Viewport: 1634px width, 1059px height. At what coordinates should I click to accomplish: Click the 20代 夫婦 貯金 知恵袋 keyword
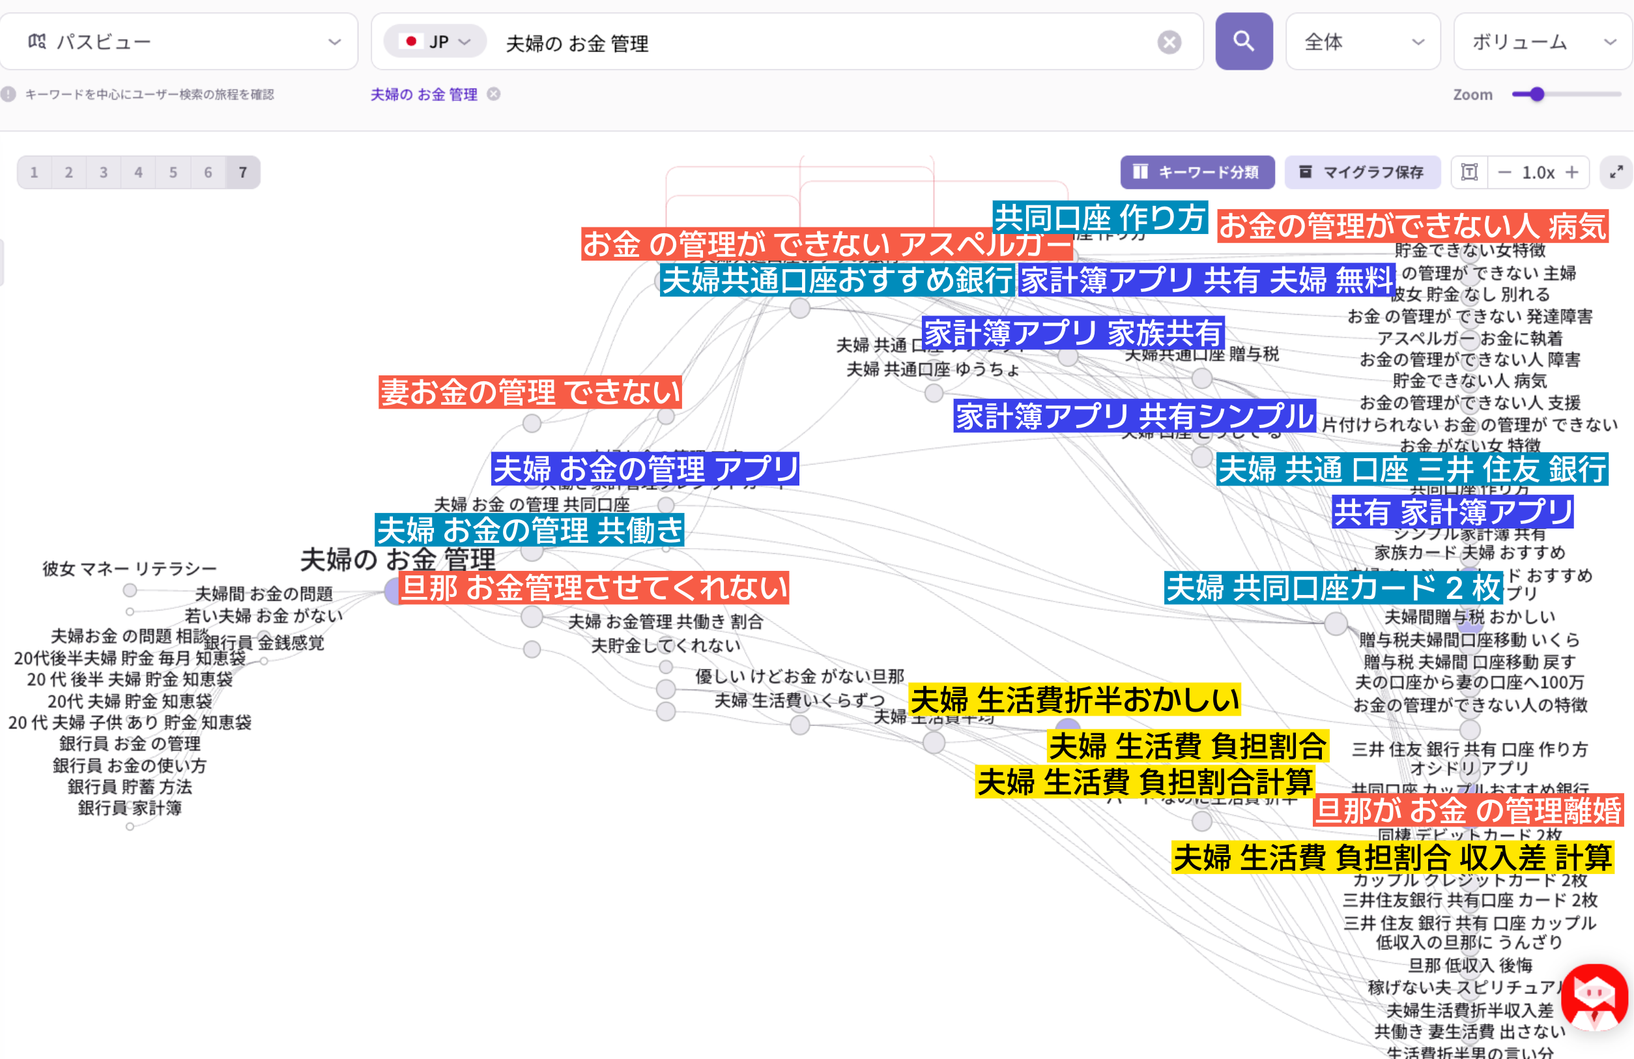click(x=130, y=701)
